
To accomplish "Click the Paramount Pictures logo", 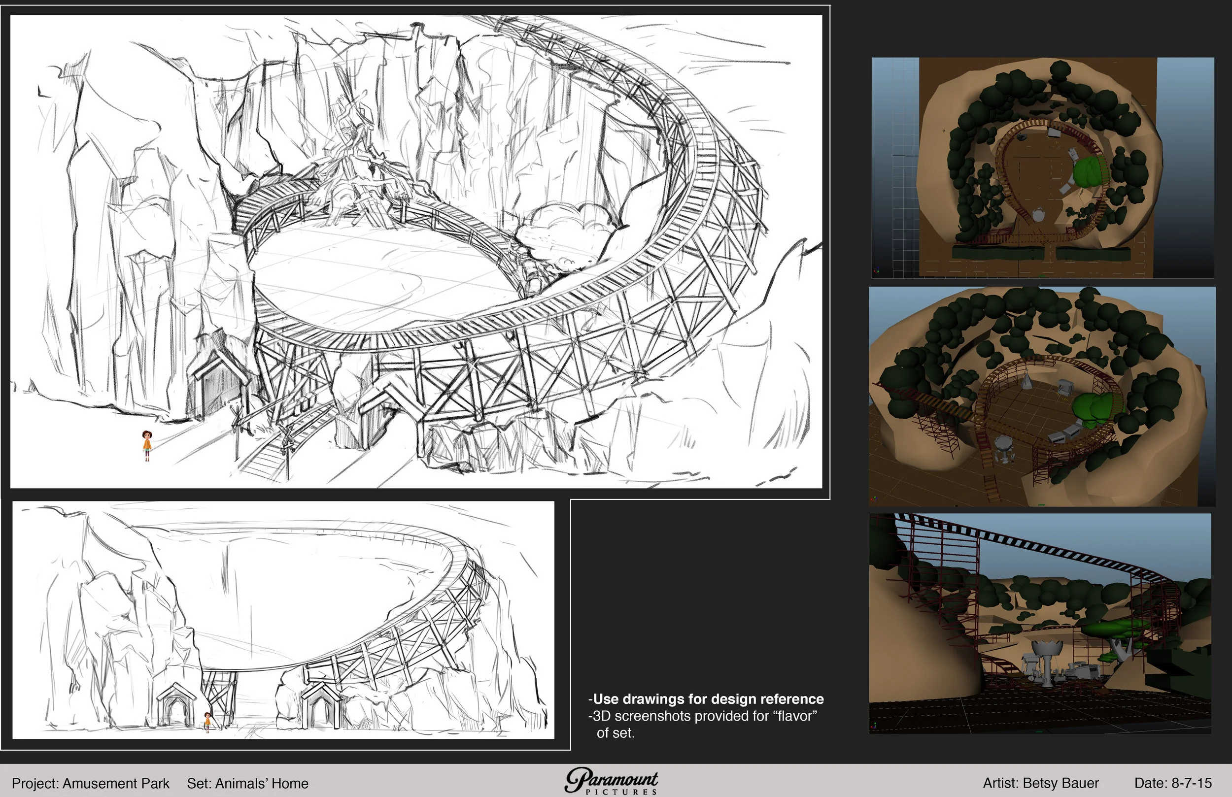I will 611,781.
